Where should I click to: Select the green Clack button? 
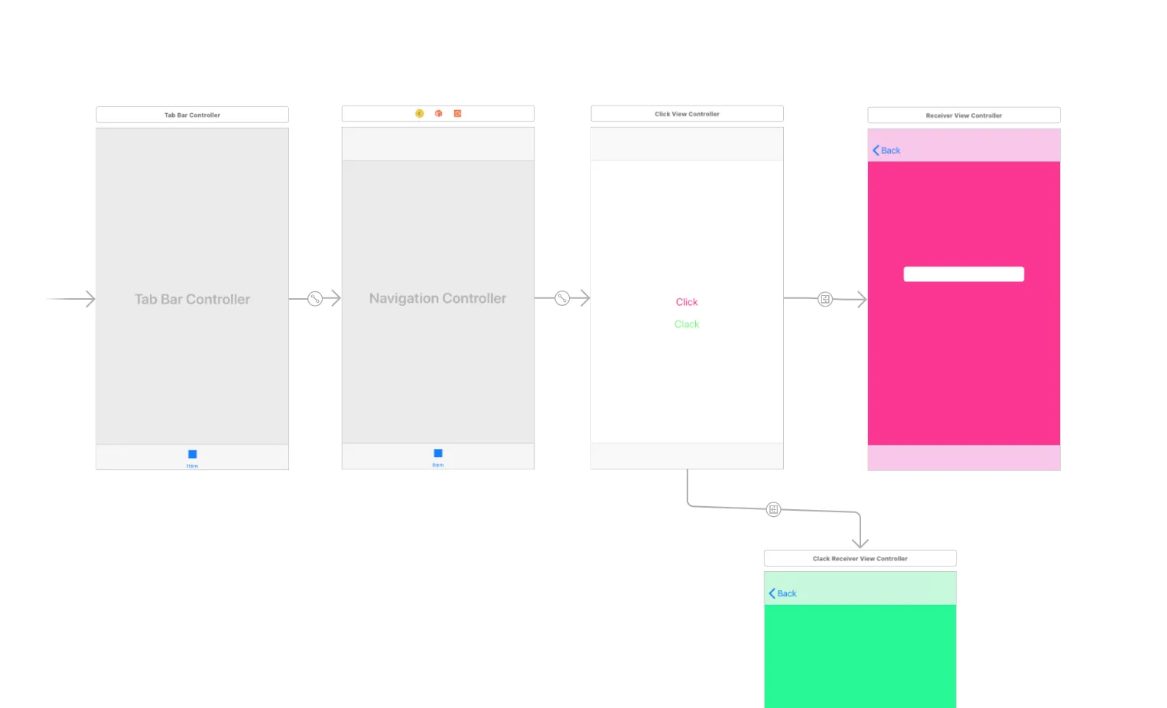click(x=687, y=324)
